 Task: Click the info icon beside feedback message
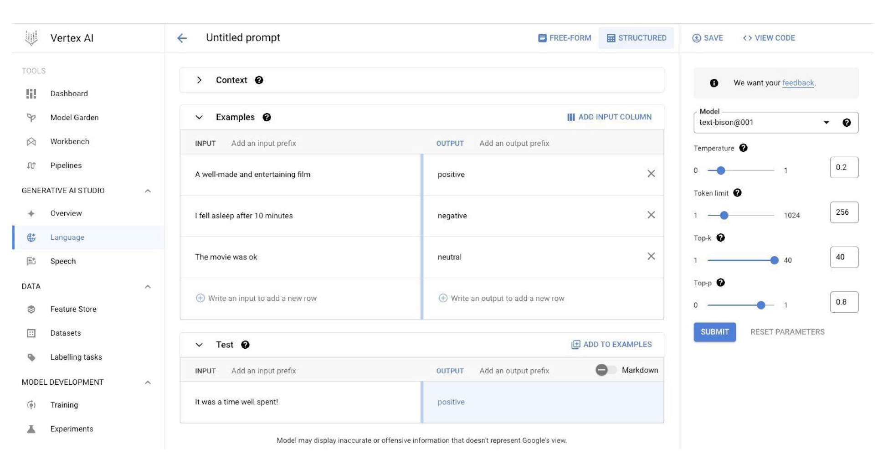[x=714, y=83]
